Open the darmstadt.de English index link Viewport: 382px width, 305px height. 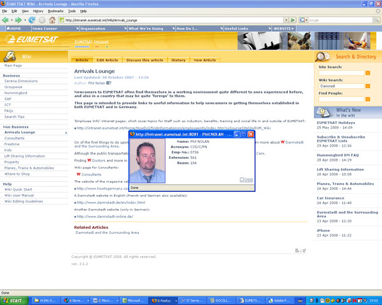[111, 202]
